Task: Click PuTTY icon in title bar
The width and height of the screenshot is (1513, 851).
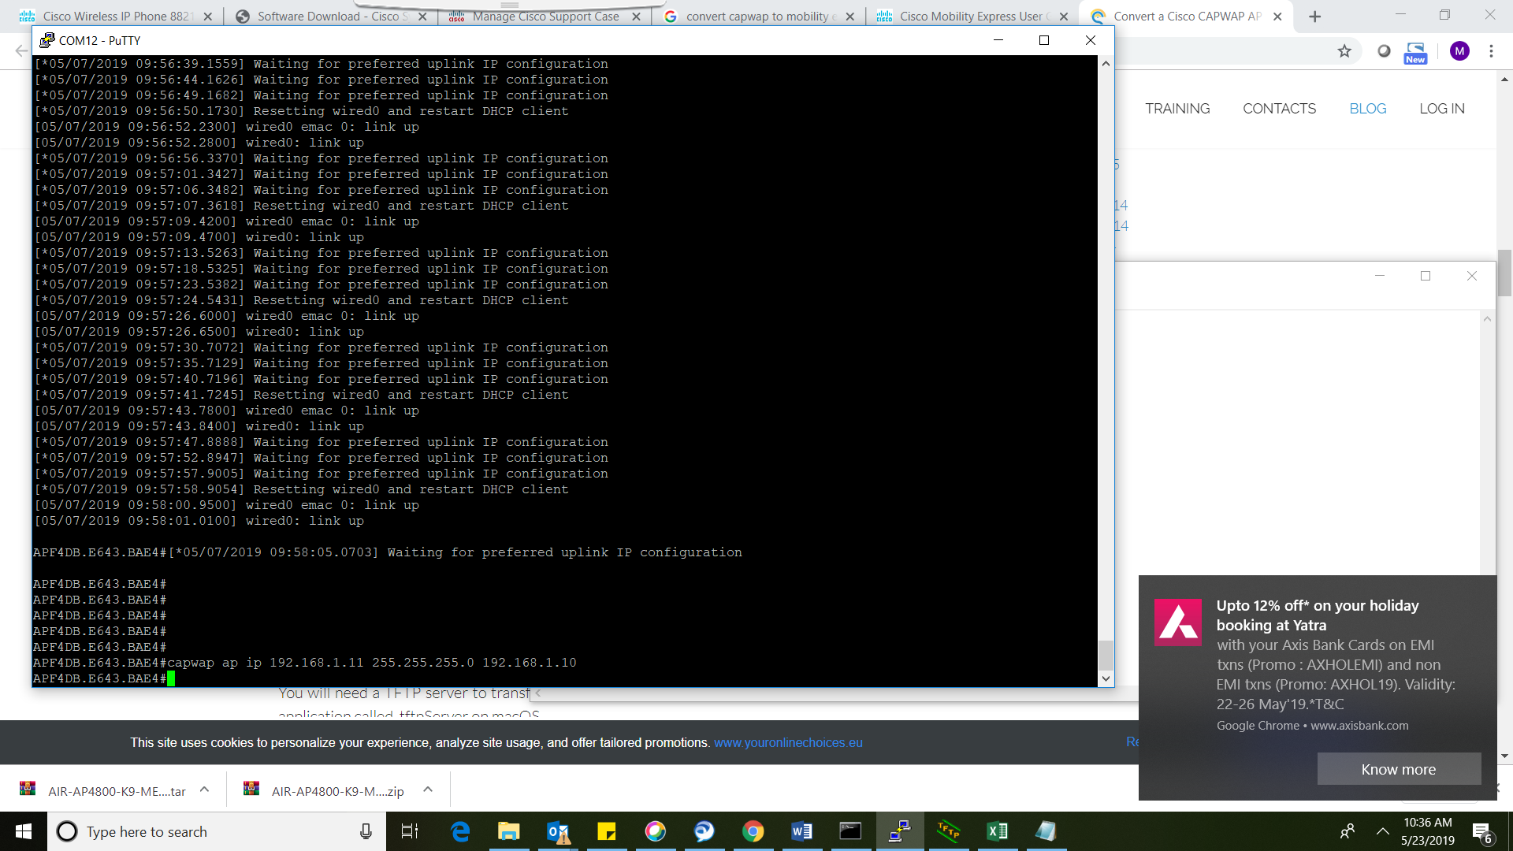Action: click(x=46, y=40)
